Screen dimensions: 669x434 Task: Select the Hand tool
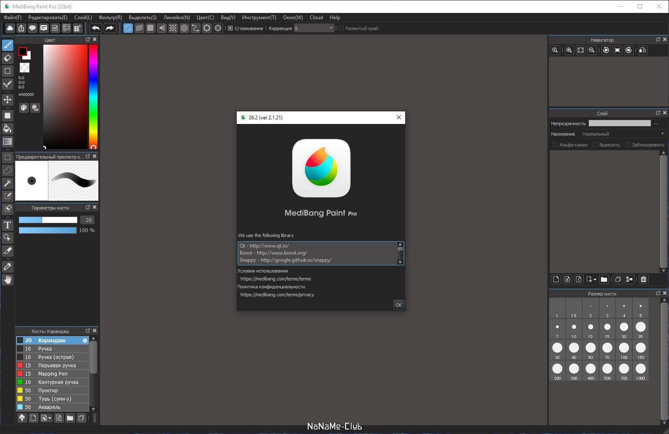pyautogui.click(x=8, y=280)
